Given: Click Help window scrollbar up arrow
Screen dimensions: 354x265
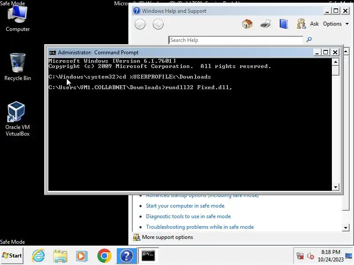Looking at the screenshot, I should [346, 52].
